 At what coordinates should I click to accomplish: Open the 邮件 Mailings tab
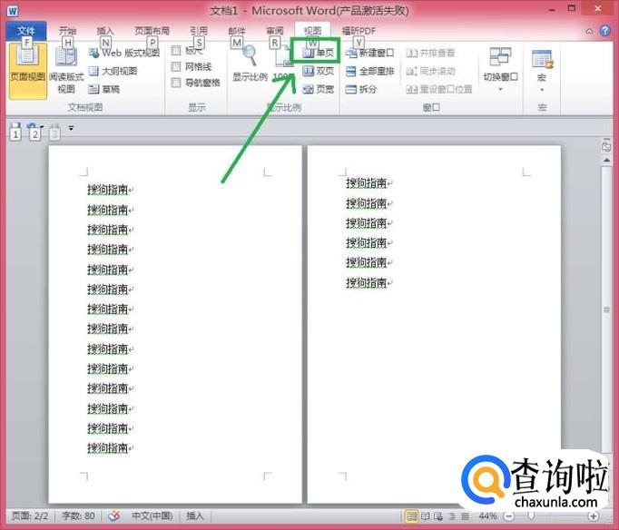click(x=237, y=31)
